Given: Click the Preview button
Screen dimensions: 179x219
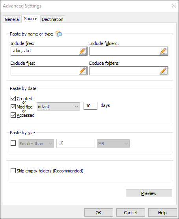Looking at the screenshot, I should tap(149, 193).
